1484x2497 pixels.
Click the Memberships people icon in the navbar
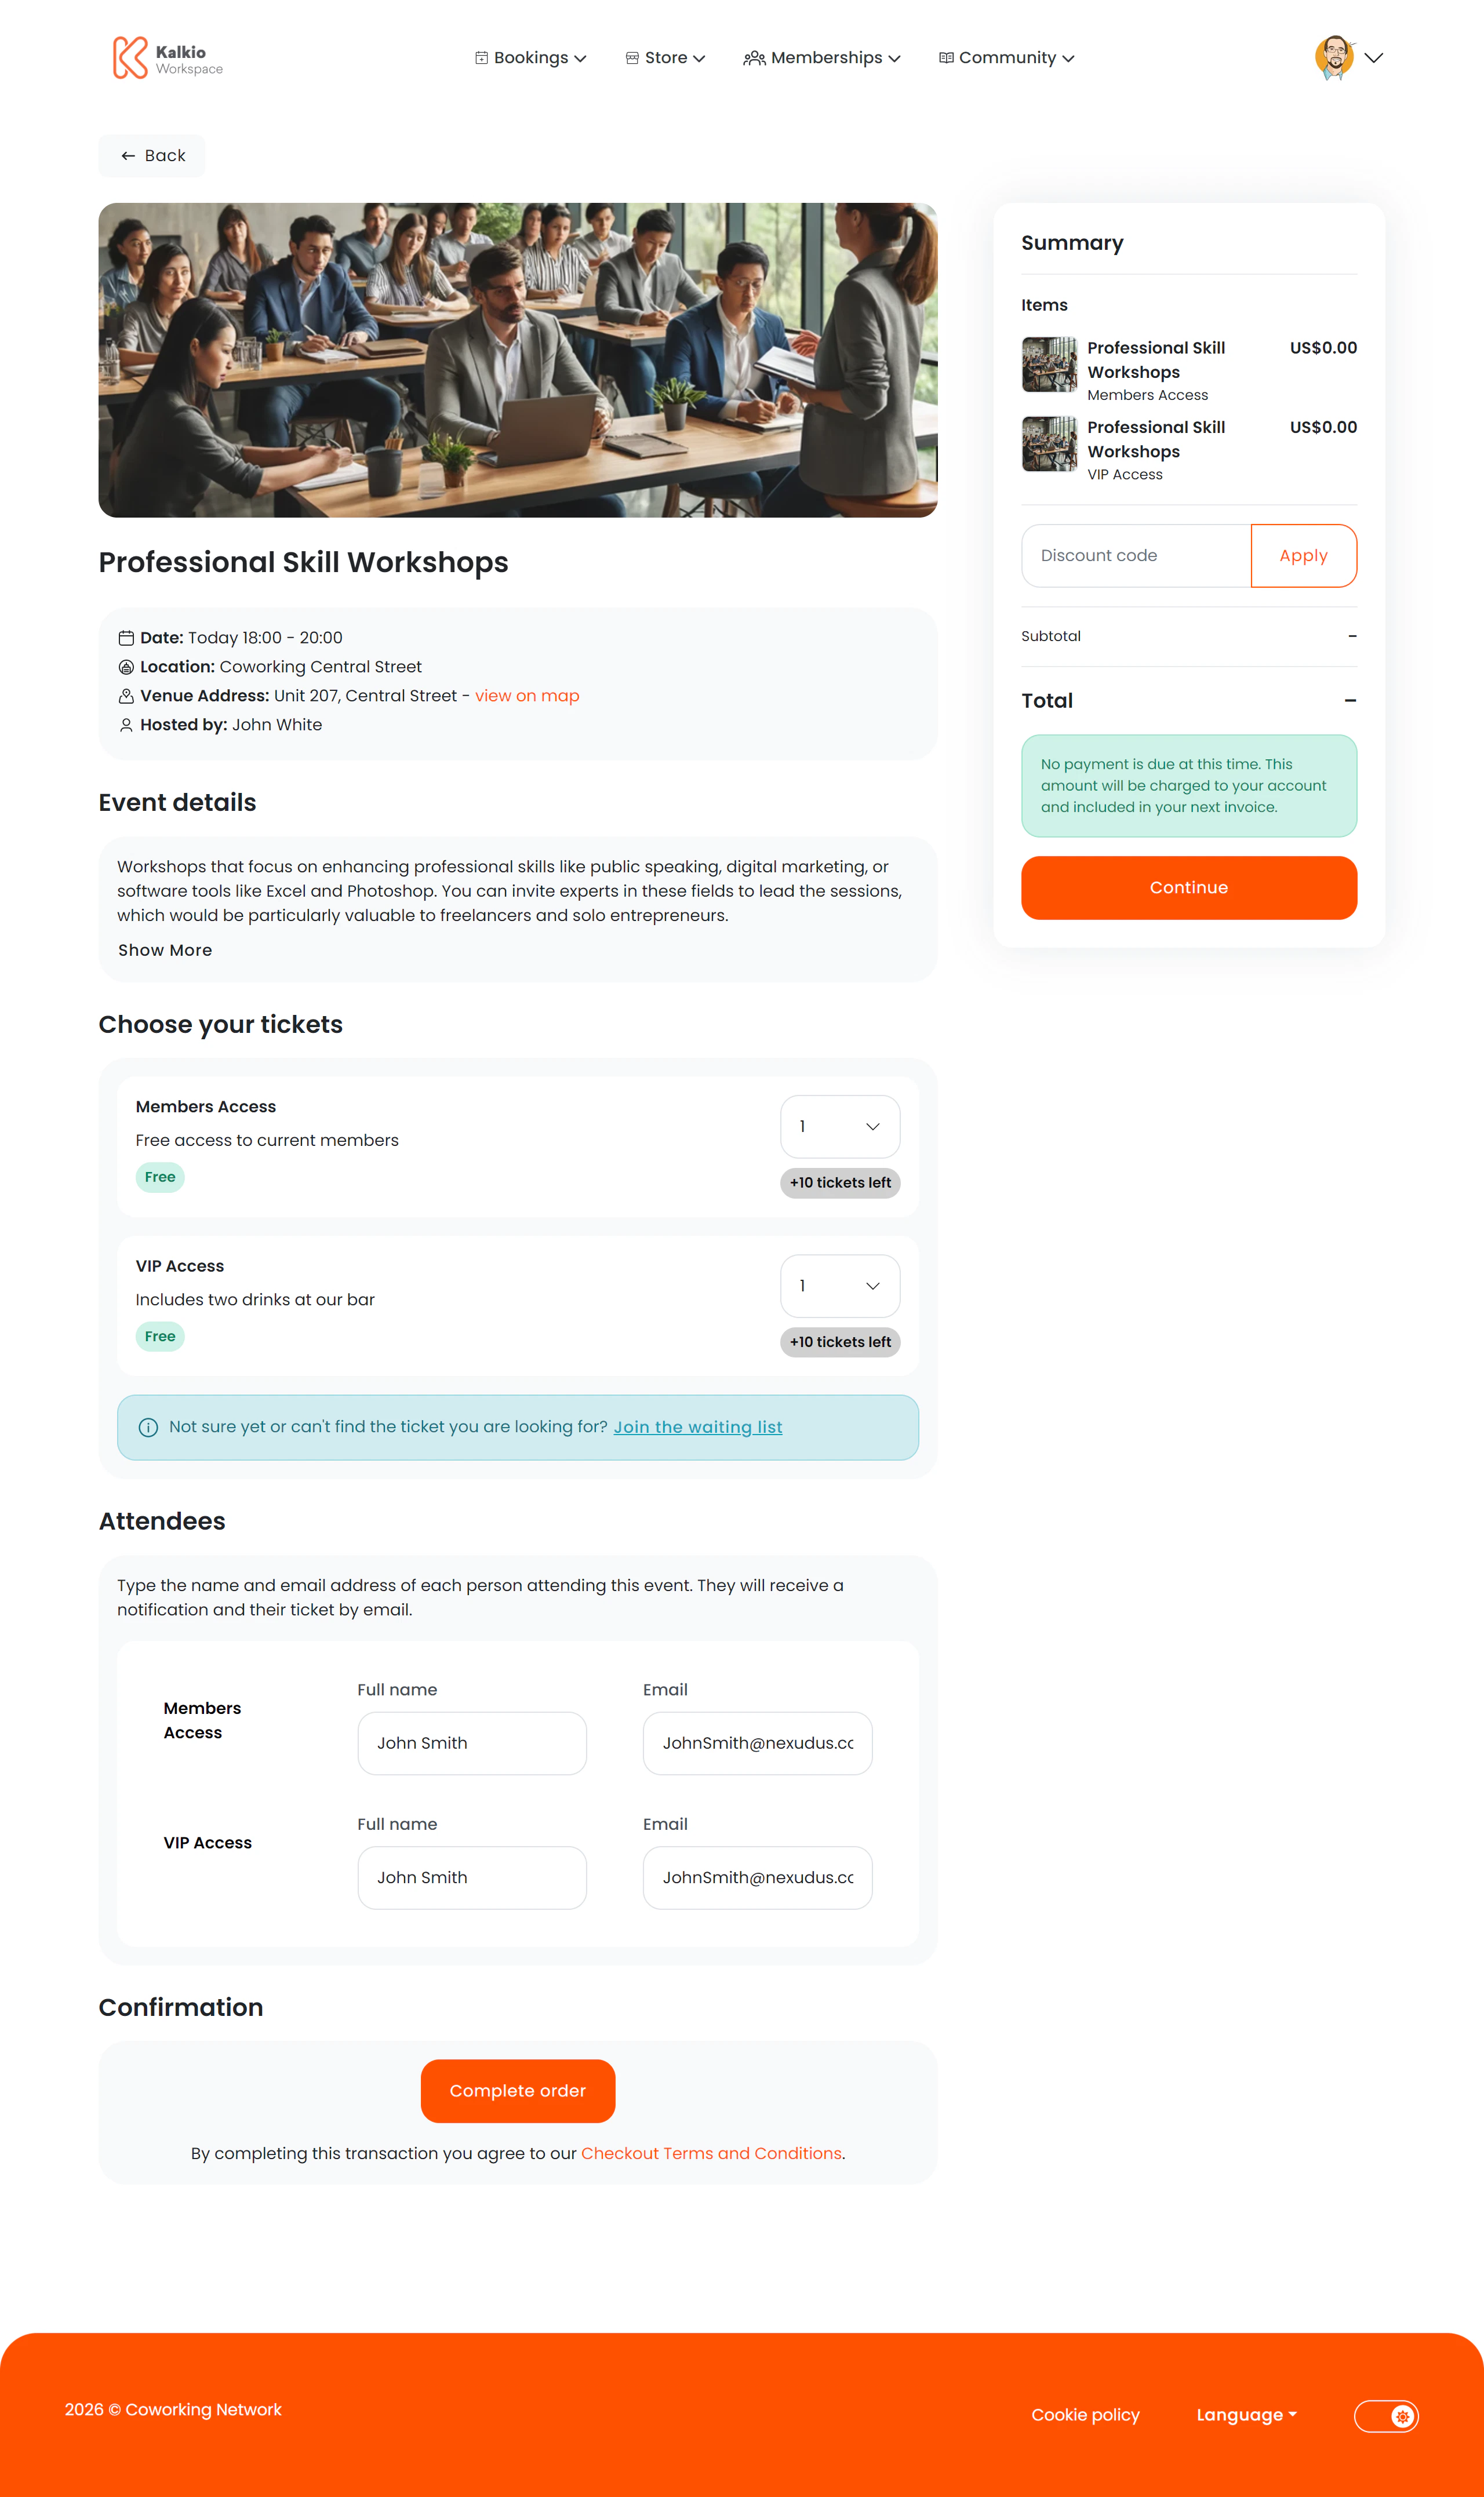tap(753, 58)
